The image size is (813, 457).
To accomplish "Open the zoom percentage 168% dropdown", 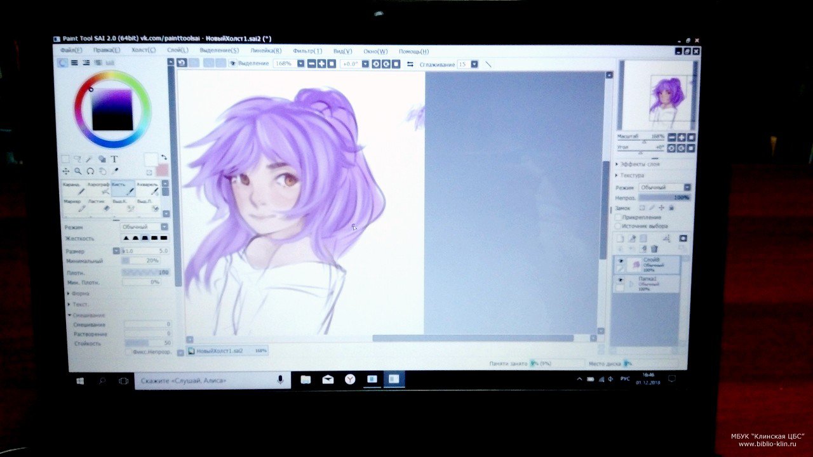I will [x=300, y=63].
